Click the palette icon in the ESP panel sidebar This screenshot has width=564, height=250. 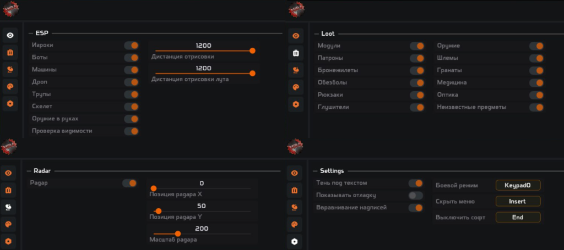click(x=10, y=87)
